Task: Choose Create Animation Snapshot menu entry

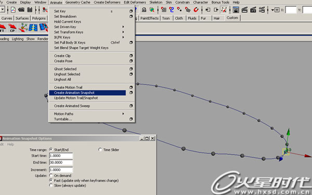Action: tap(87, 93)
